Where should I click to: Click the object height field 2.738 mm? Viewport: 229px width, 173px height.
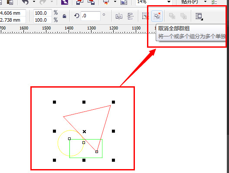pyautogui.click(x=13, y=20)
